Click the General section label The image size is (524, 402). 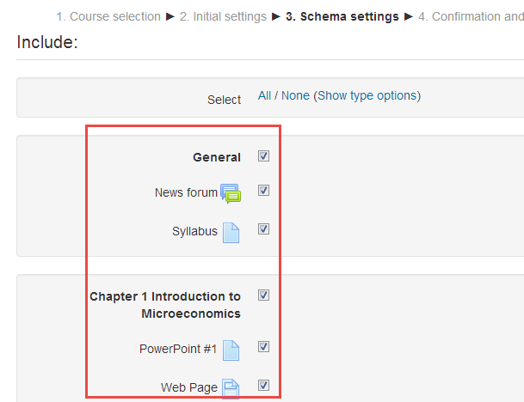[217, 157]
